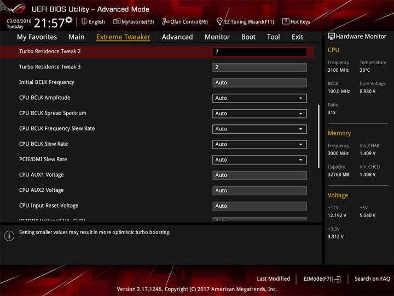Click +12V reading 12.192 V

(x=337, y=215)
